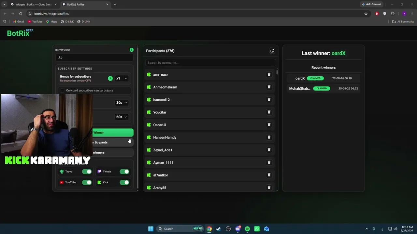Reload the BotRix page
Screen dimensions: 417x234
[x=21, y=14]
